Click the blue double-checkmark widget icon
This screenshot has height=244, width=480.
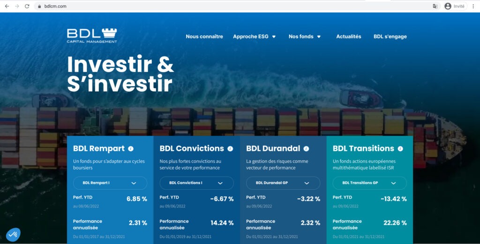coord(13,235)
